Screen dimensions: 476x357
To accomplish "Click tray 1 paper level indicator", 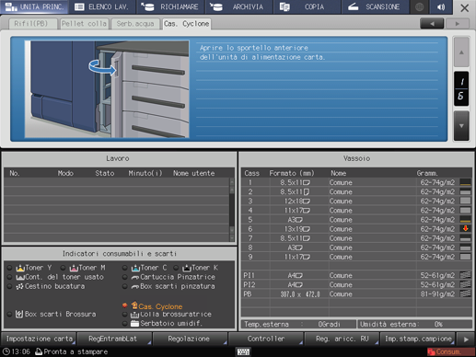I will click(465, 182).
